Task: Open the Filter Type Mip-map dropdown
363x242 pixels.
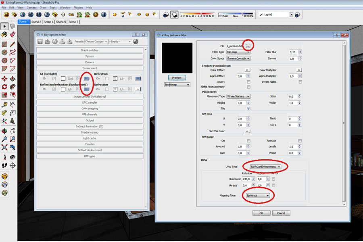Action: [x=238, y=52]
